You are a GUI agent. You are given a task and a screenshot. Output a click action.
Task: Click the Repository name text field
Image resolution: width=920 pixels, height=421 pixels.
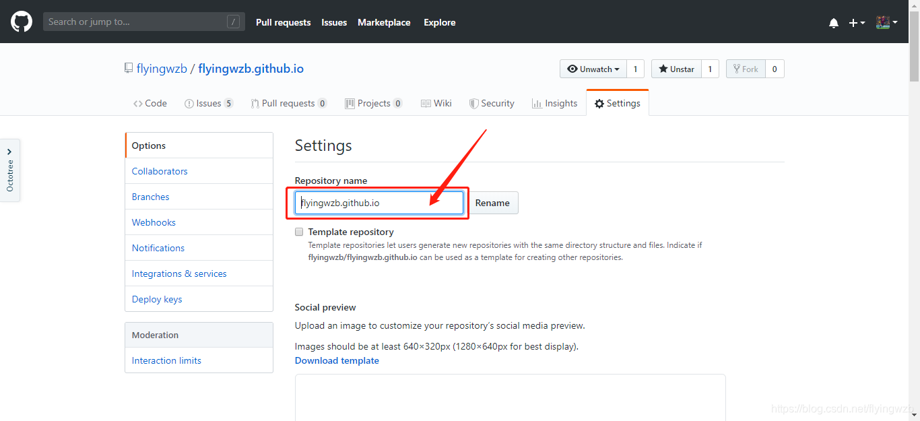tap(379, 203)
